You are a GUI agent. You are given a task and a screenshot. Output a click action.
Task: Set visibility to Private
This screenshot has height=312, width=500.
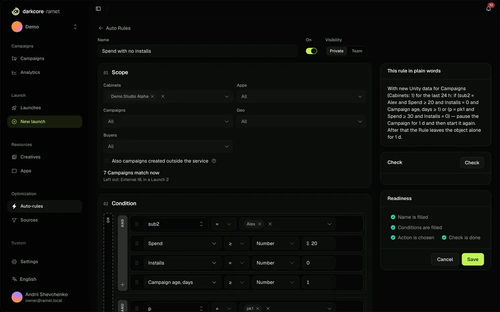click(336, 51)
